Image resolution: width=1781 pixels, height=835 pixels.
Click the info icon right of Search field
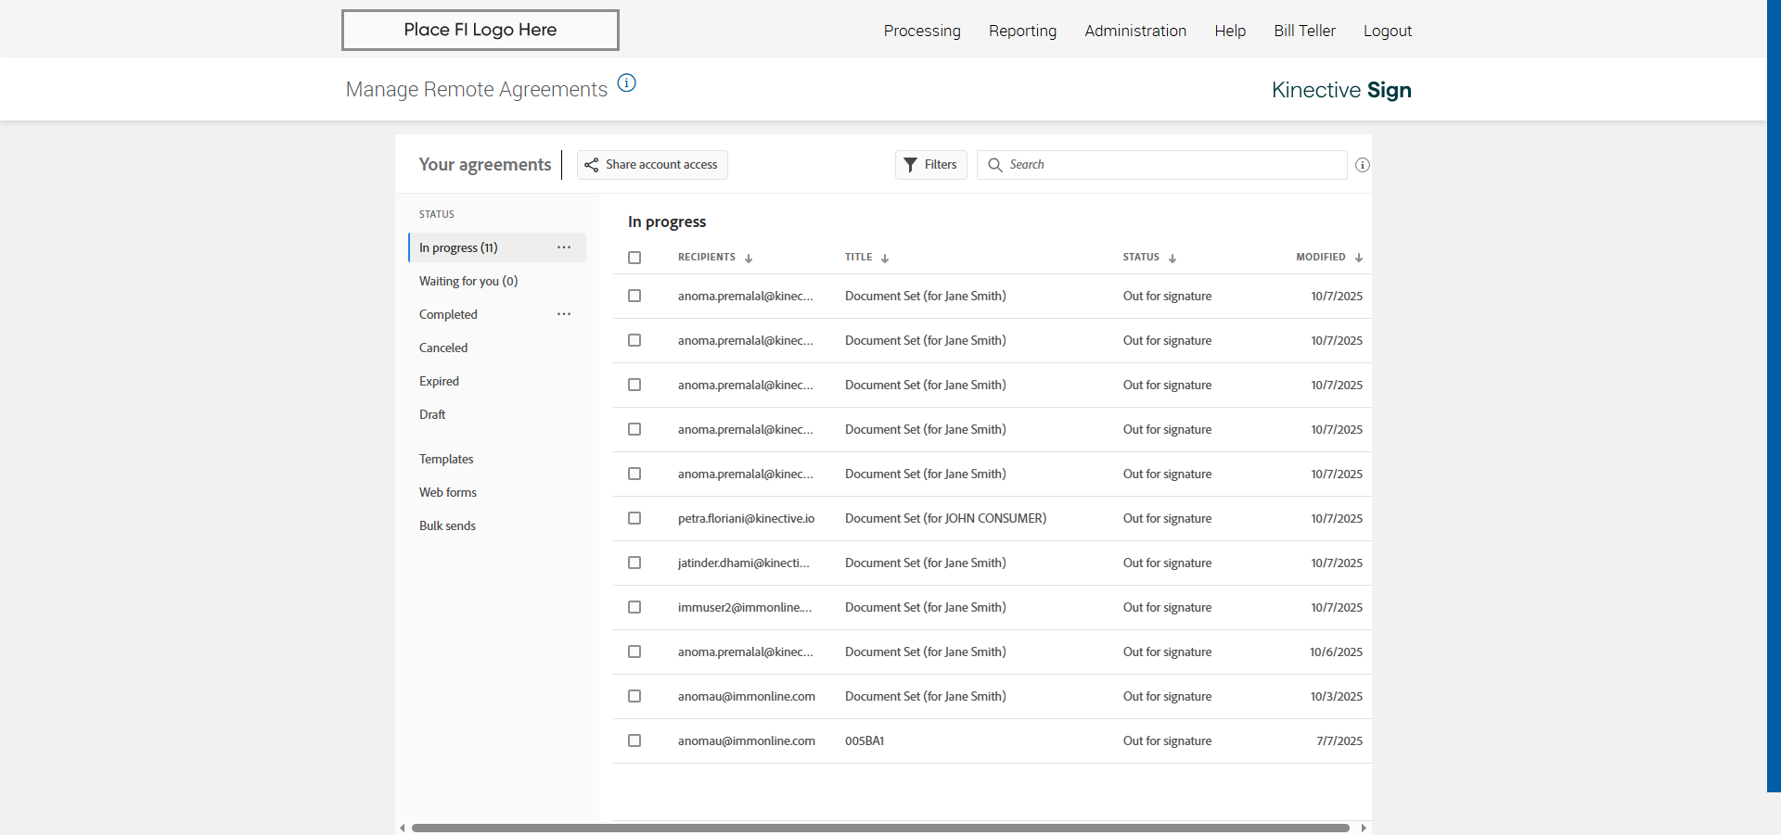pos(1362,165)
